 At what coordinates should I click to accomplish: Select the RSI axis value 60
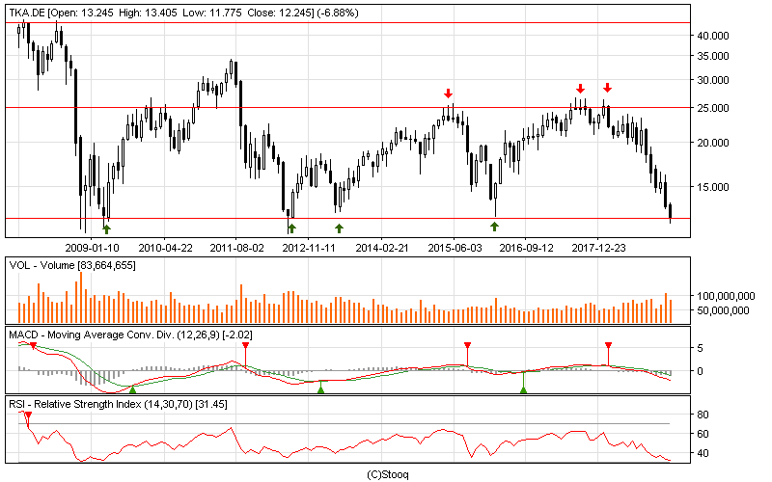pos(703,434)
